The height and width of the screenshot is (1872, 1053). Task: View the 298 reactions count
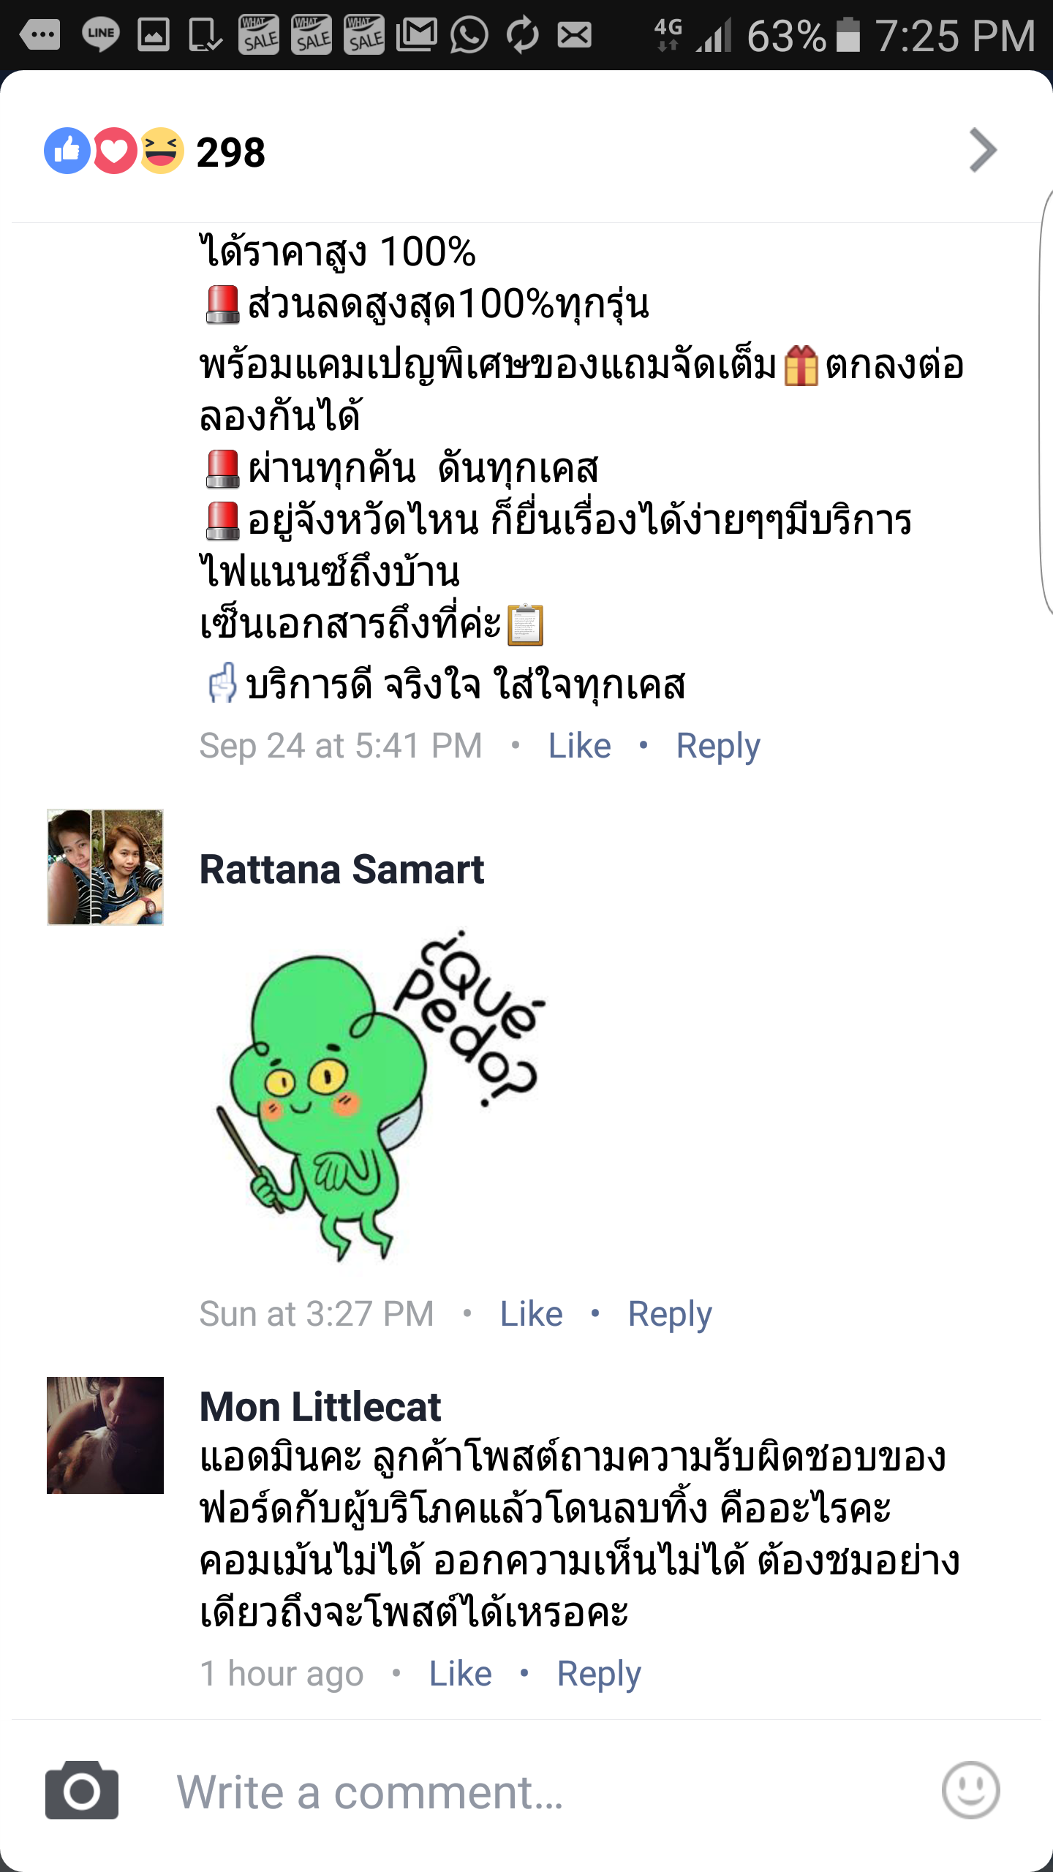(x=231, y=152)
